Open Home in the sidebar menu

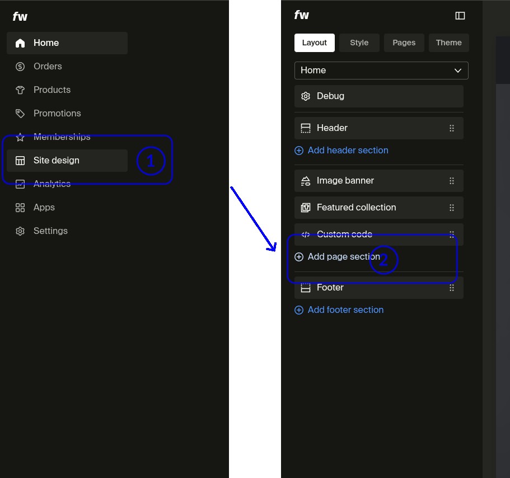coord(67,43)
